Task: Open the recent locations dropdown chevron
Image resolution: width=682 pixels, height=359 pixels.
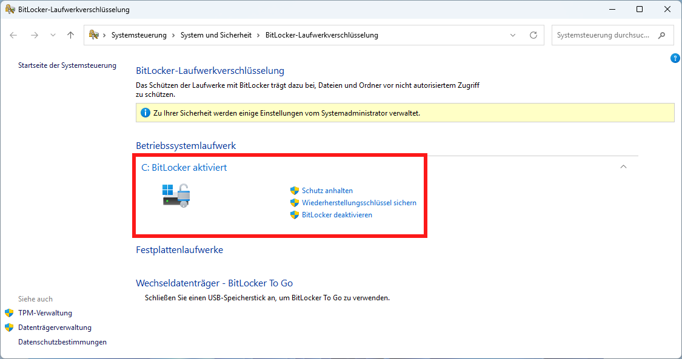Action: 53,35
